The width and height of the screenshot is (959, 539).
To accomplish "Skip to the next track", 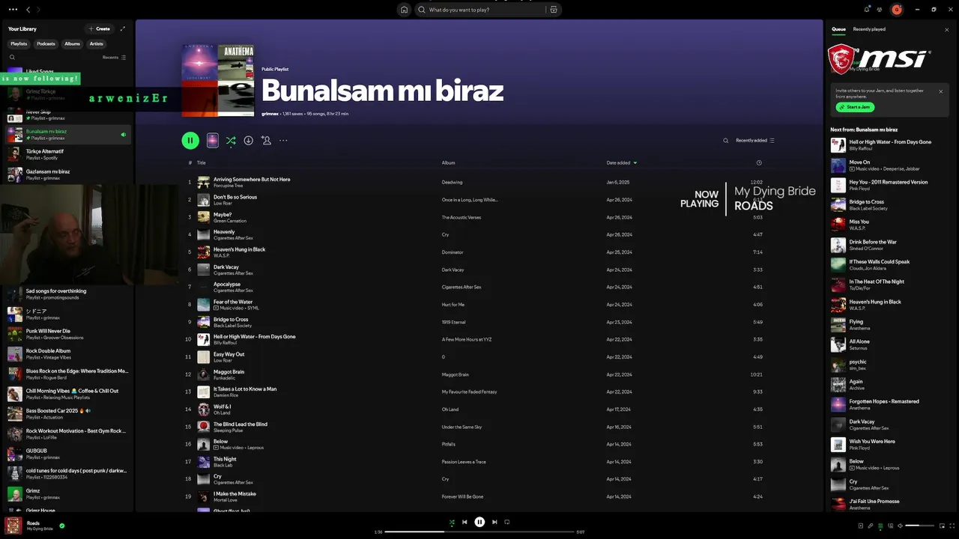I will pos(494,522).
